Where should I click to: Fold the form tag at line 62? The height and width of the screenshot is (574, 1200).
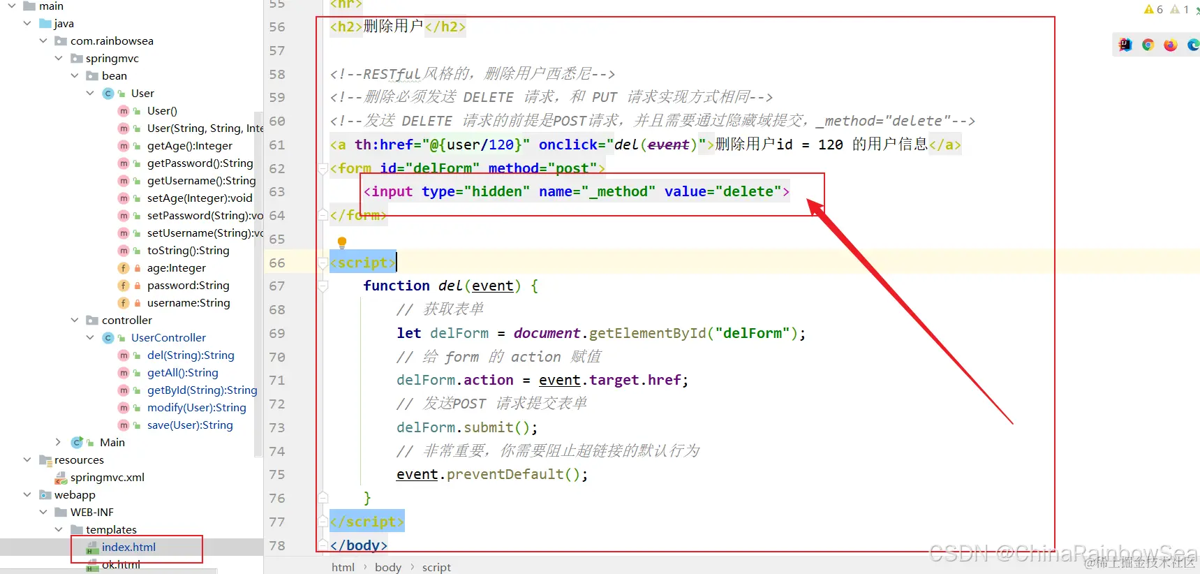click(x=323, y=168)
